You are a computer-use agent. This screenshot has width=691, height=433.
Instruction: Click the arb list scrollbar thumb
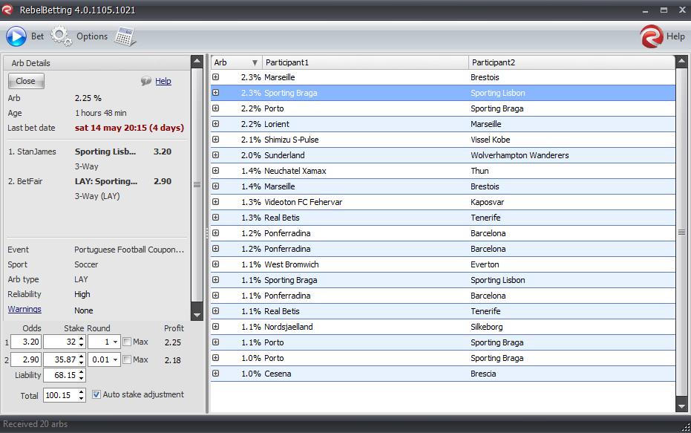681,232
